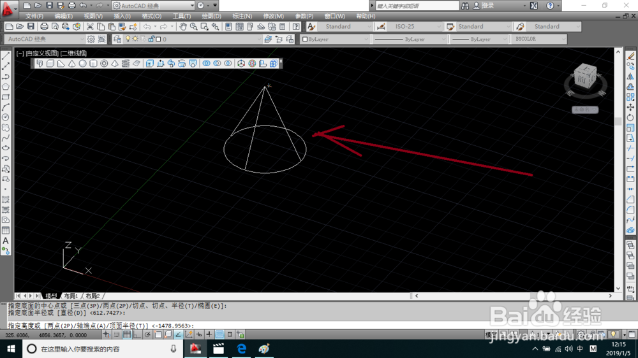
Task: Open the AutoCAD 经典 workspace dropdown in title bar
Action: click(x=153, y=6)
